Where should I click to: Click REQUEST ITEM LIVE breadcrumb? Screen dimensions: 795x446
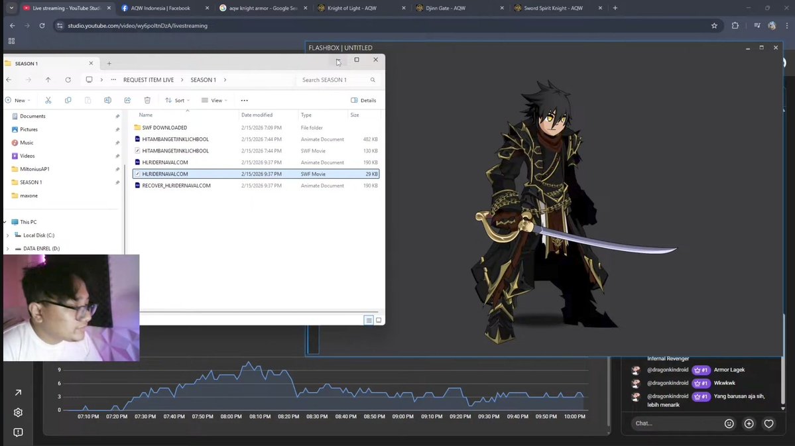149,80
